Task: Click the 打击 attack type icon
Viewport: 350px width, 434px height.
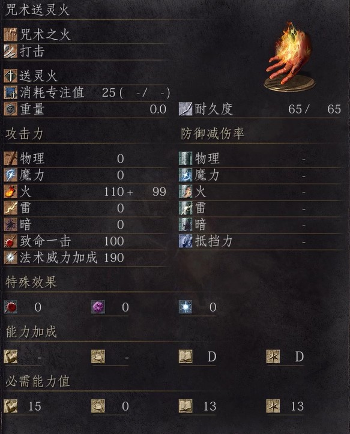Action: pyautogui.click(x=11, y=52)
